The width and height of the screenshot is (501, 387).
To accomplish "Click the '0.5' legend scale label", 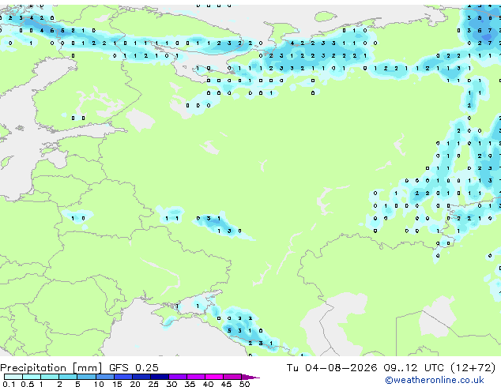I will pyautogui.click(x=28, y=384).
